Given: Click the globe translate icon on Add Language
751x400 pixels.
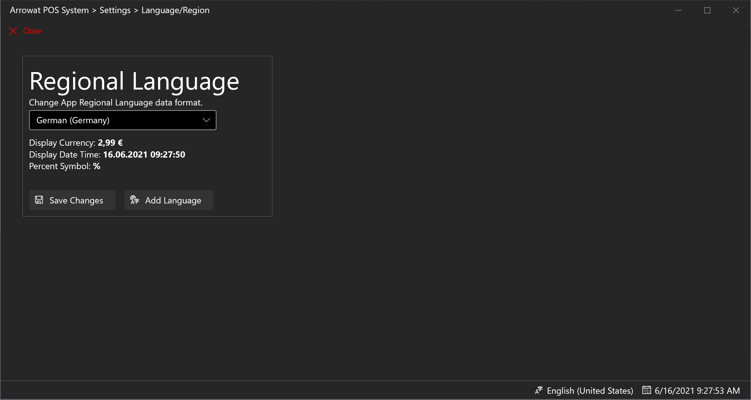Looking at the screenshot, I should [135, 200].
